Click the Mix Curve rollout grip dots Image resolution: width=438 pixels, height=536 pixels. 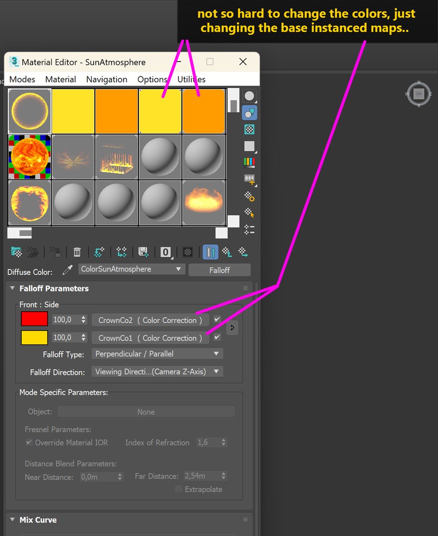pyautogui.click(x=246, y=520)
